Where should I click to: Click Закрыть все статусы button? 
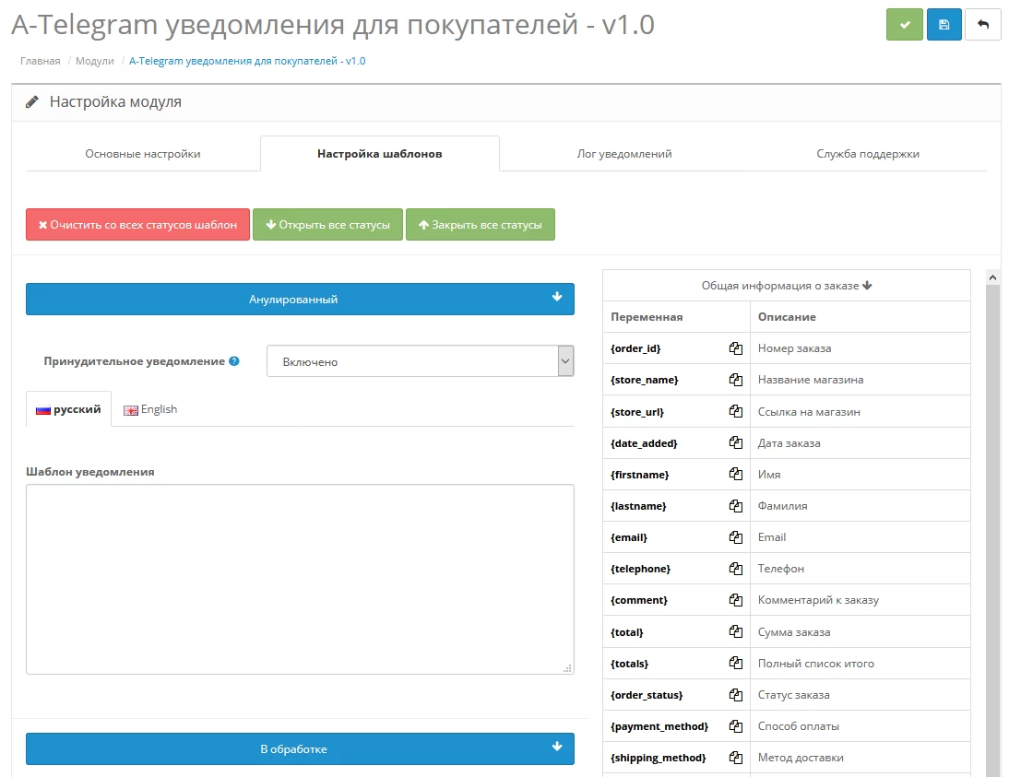coord(480,225)
